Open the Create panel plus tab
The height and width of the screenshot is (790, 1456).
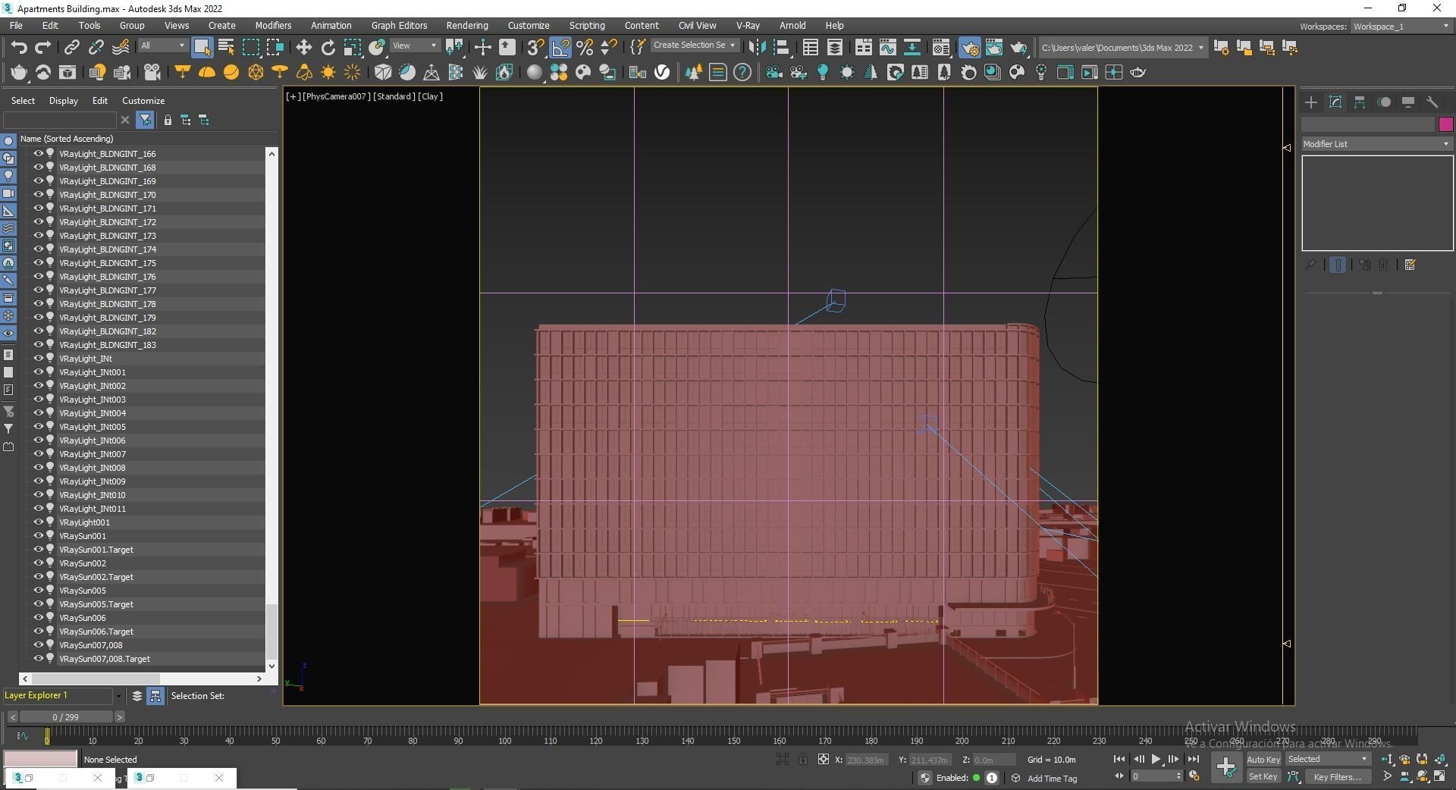tap(1311, 102)
